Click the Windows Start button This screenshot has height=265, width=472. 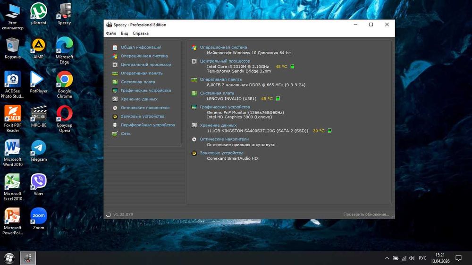click(x=9, y=258)
